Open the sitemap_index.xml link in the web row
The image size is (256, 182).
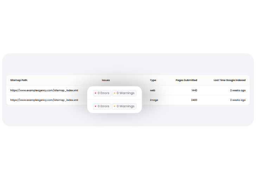[x=44, y=90]
